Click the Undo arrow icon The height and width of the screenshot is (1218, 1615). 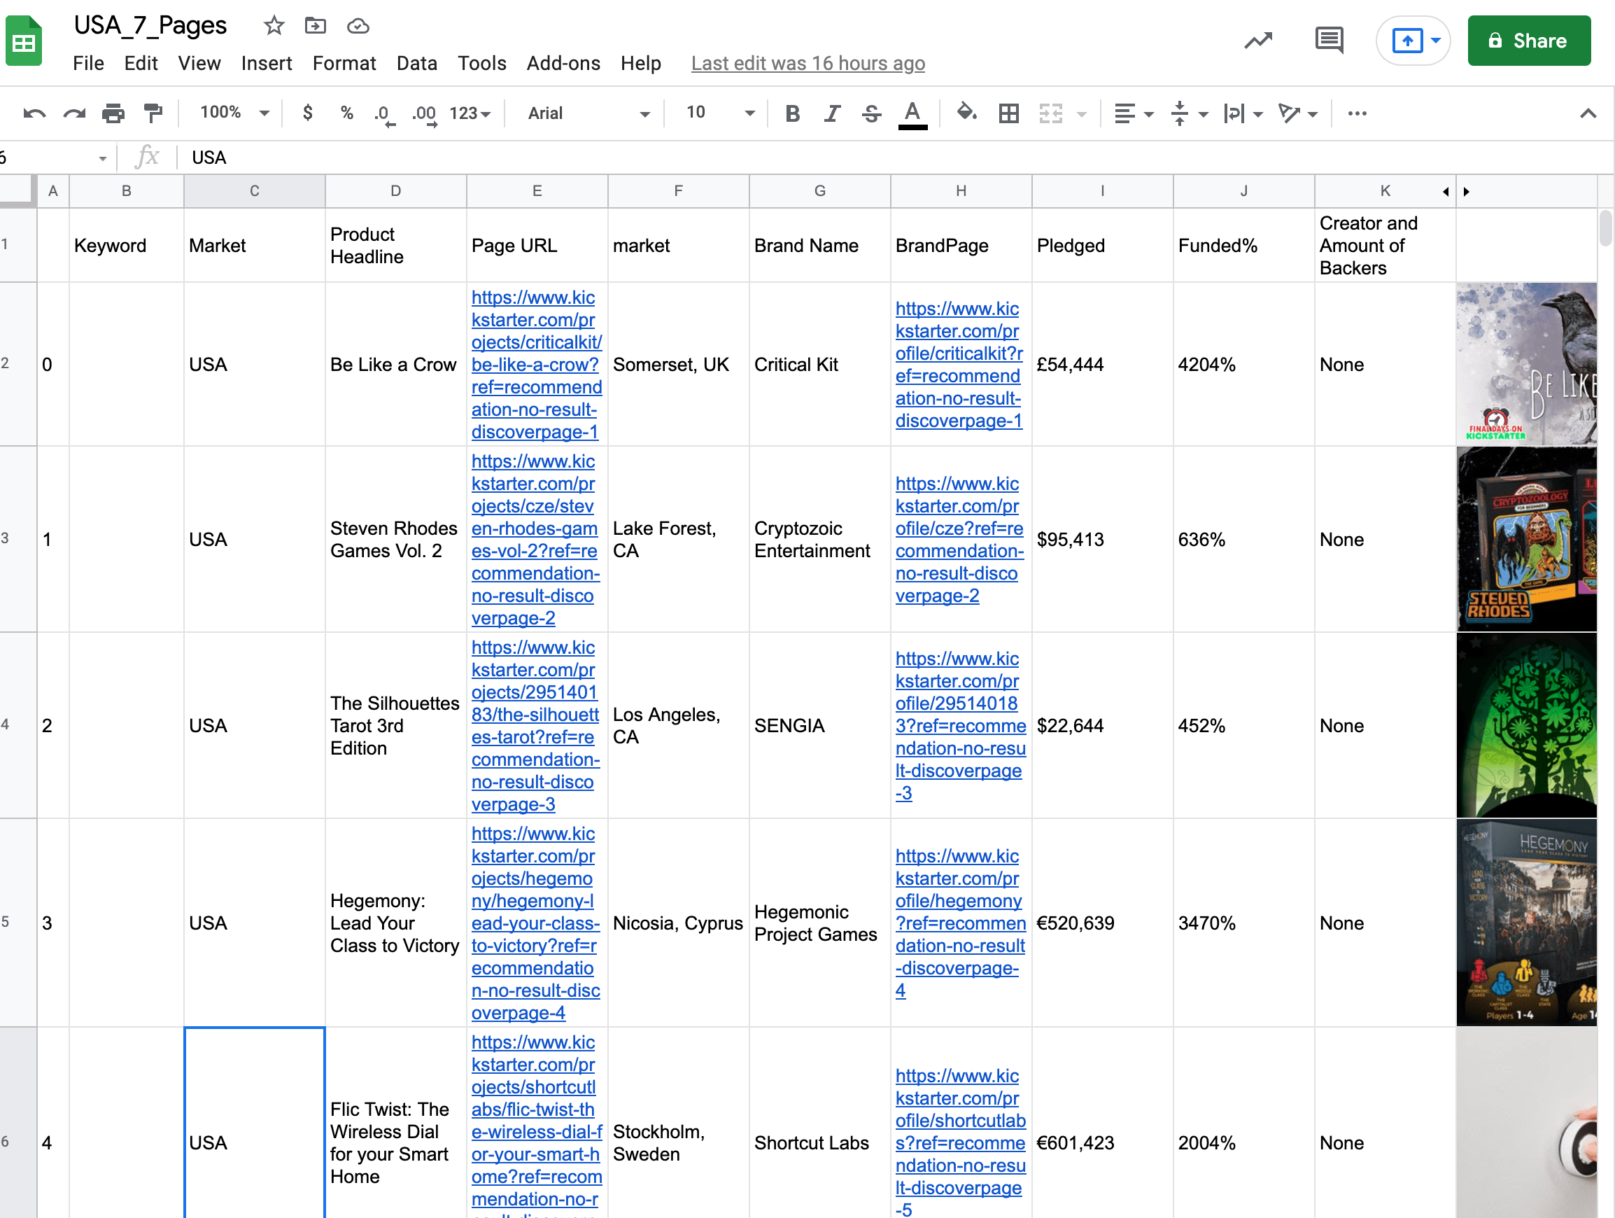pyautogui.click(x=34, y=113)
